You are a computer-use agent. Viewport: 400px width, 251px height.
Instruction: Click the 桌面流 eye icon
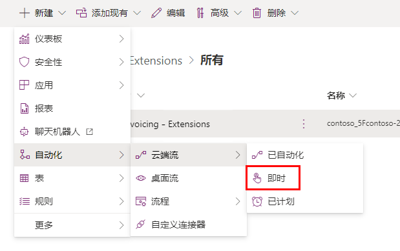pos(141,178)
